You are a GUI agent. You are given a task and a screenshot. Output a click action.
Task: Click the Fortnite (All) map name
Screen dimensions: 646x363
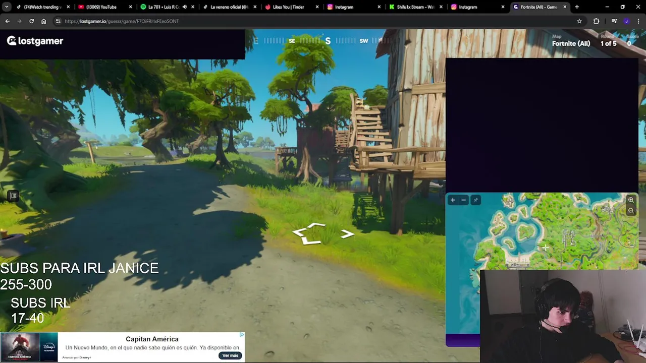click(x=571, y=43)
